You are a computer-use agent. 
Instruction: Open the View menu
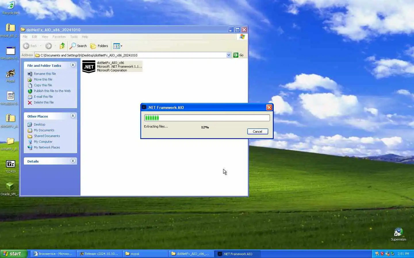(x=45, y=37)
